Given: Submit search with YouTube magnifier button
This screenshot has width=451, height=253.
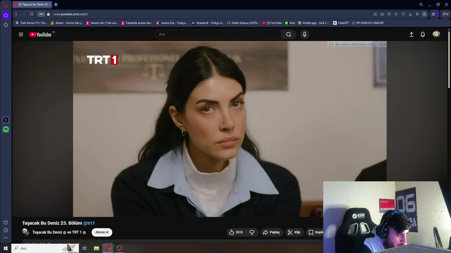Looking at the screenshot, I should [289, 34].
